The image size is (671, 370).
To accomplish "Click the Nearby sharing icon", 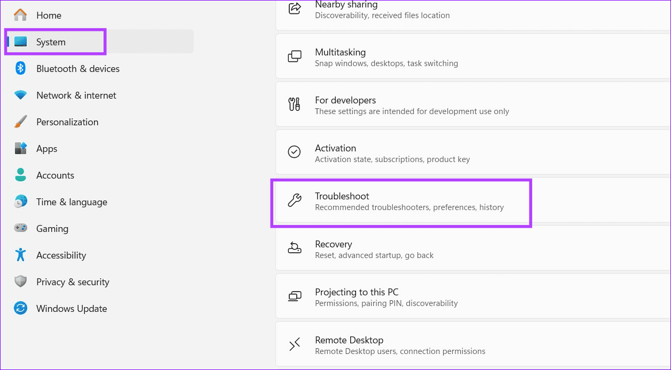I will (x=295, y=8).
